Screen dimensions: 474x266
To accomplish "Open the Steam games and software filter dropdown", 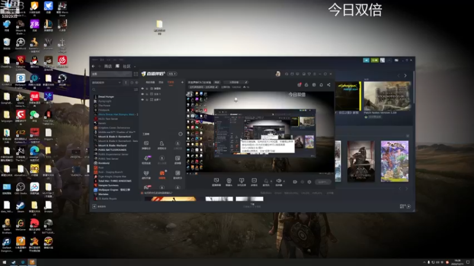I will pos(107,82).
